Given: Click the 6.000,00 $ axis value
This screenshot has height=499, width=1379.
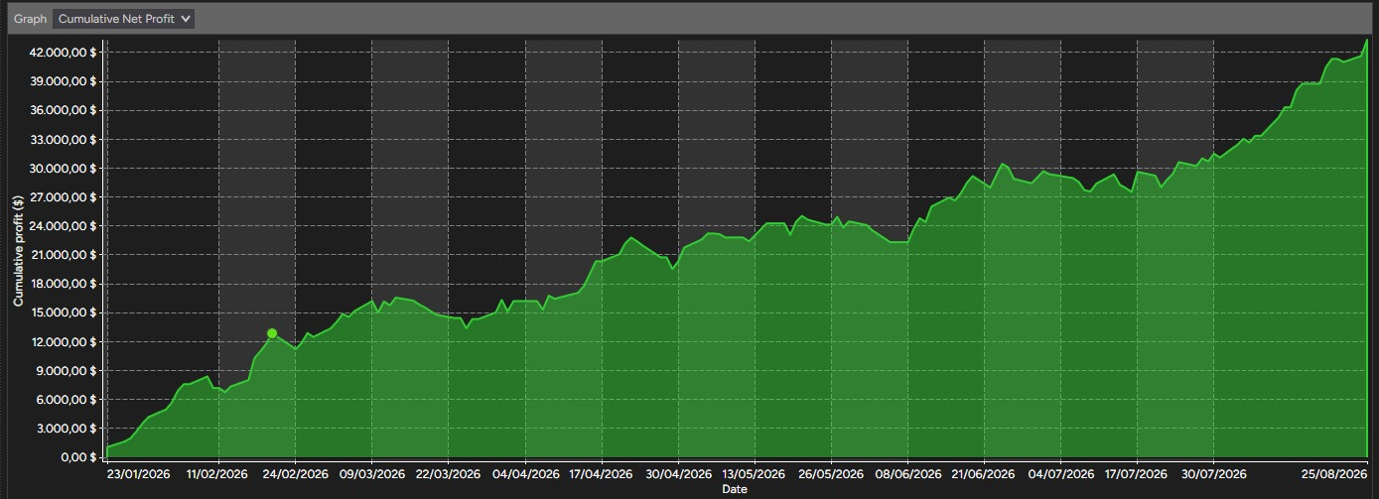Looking at the screenshot, I should pos(68,400).
